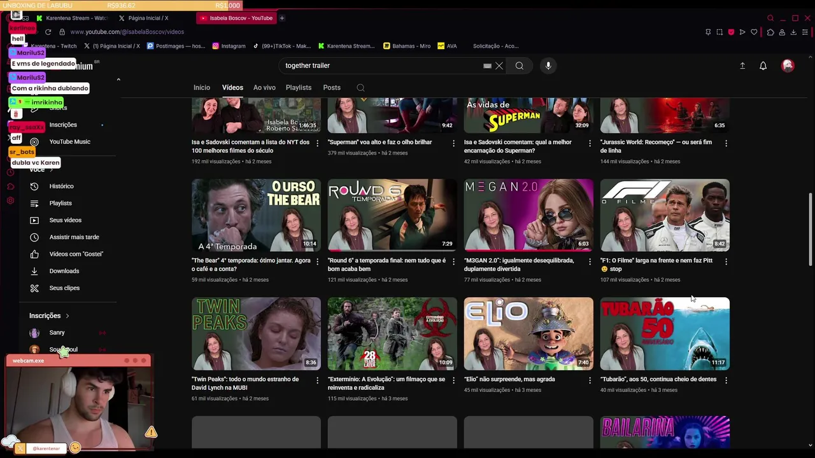Open the Instagram bookmark
This screenshot has width=815, height=458.
229,46
